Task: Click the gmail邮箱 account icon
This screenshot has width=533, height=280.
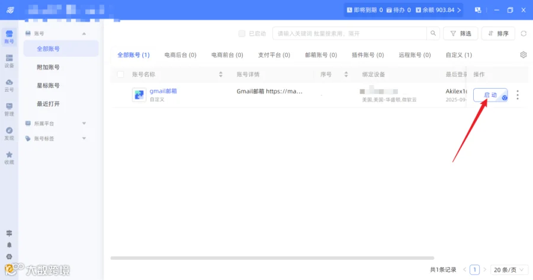Action: click(x=139, y=95)
